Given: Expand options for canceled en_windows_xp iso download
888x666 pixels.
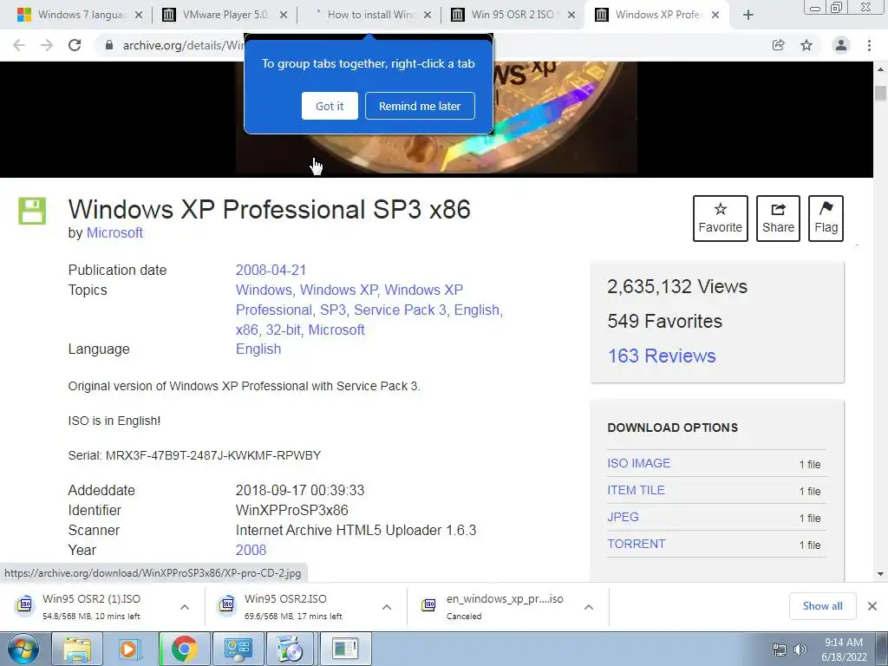Looking at the screenshot, I should (589, 606).
